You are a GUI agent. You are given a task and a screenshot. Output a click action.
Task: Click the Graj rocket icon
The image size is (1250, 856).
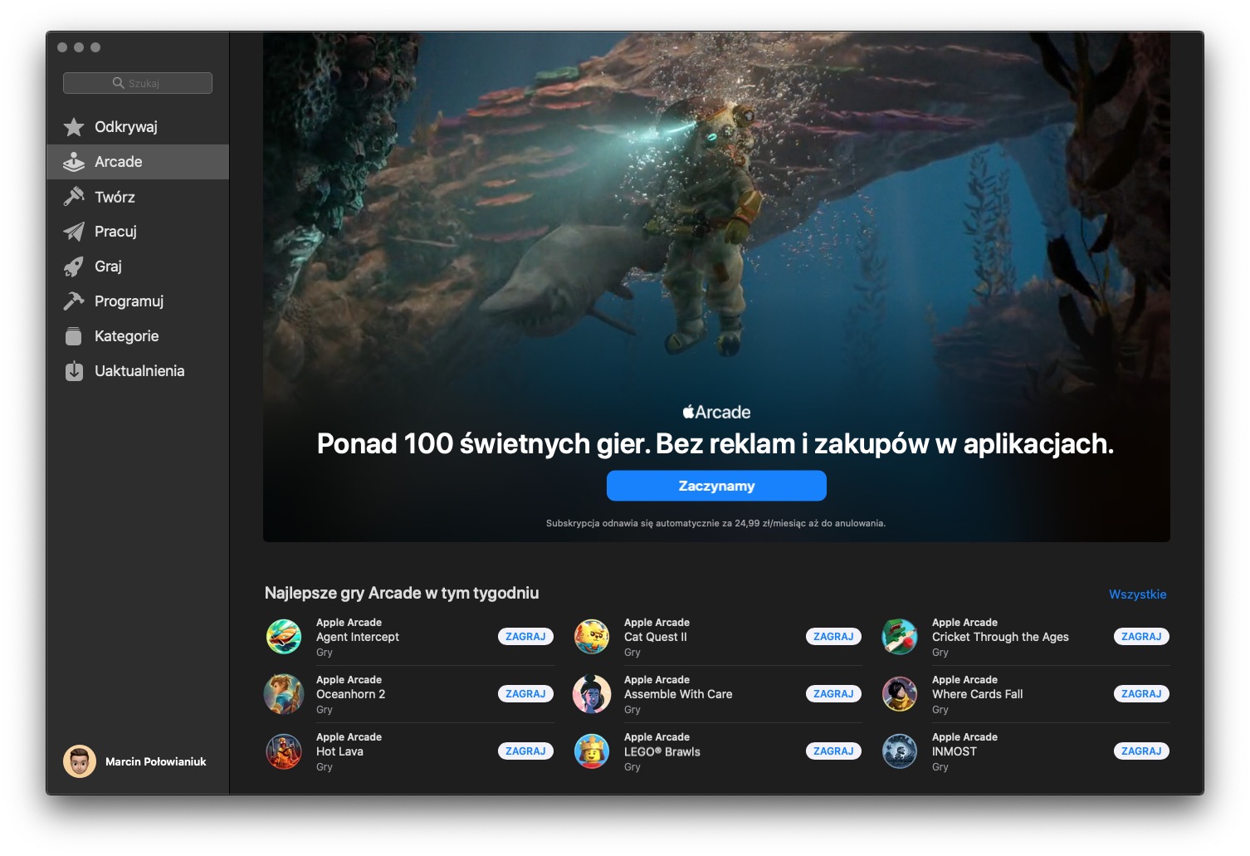(74, 267)
